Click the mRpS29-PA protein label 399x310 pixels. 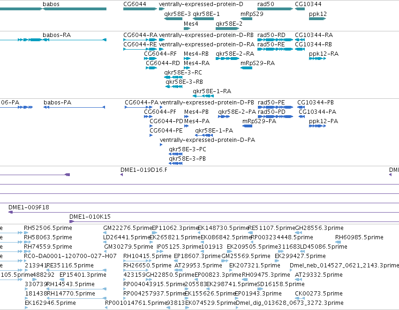(x=259, y=121)
